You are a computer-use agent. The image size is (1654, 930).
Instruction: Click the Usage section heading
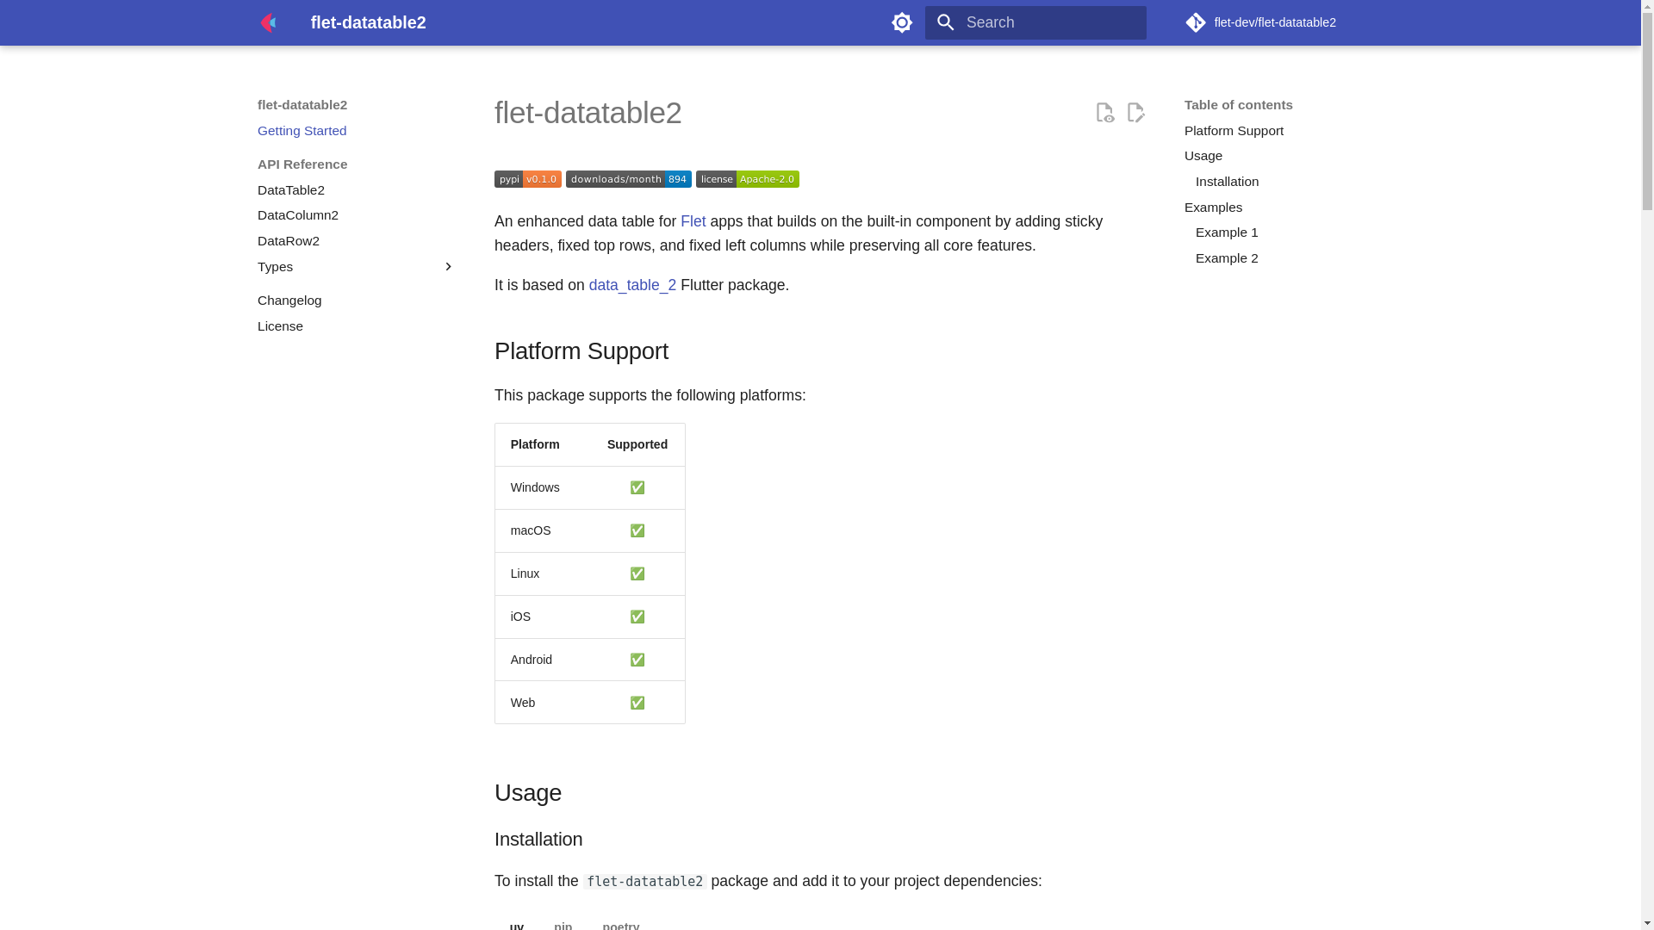[528, 793]
